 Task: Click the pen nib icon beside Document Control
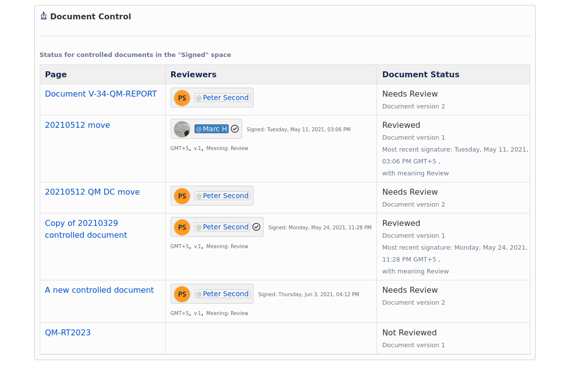(x=44, y=15)
